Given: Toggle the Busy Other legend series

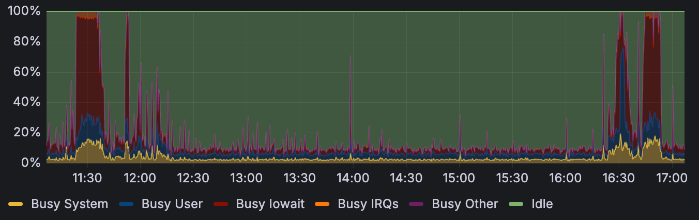Looking at the screenshot, I should [465, 204].
